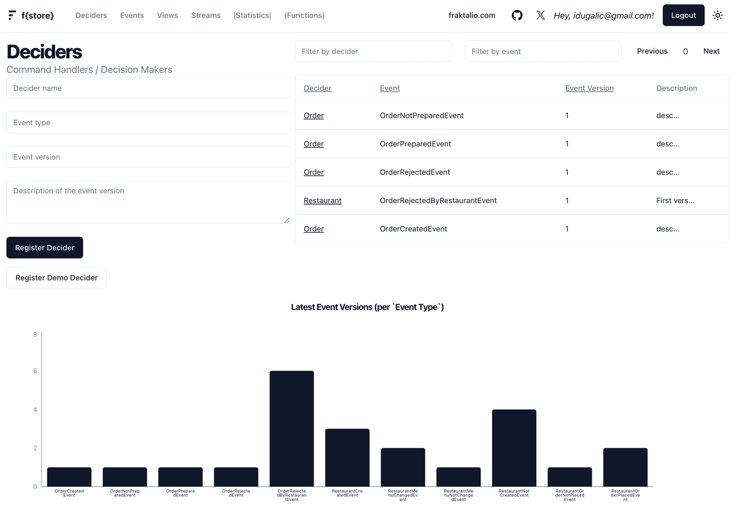Open the Order link in OrderCreatedEvent row
731x506 pixels.
pos(313,229)
